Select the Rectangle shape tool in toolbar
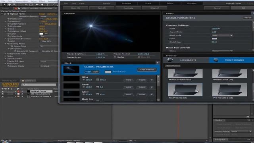Screen dimensions: 254x143 37,4
